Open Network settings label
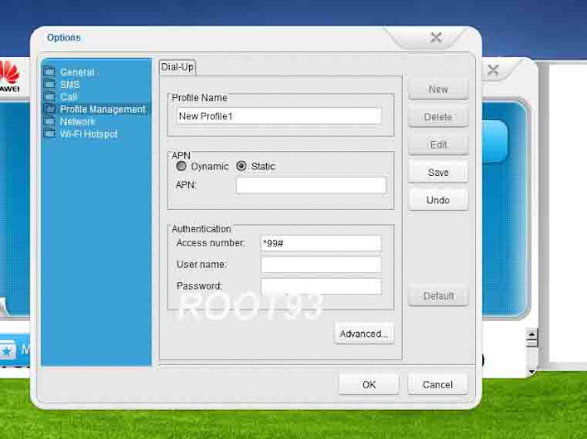 [x=77, y=122]
